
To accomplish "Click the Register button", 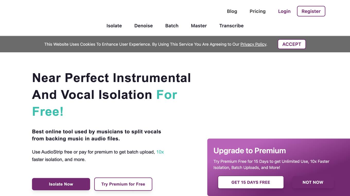I will tap(311, 11).
